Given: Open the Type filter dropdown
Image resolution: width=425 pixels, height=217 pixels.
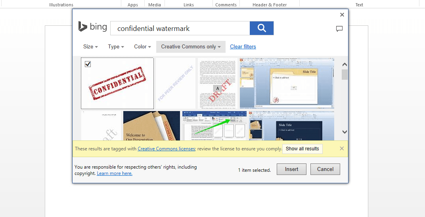Looking at the screenshot, I should (116, 47).
